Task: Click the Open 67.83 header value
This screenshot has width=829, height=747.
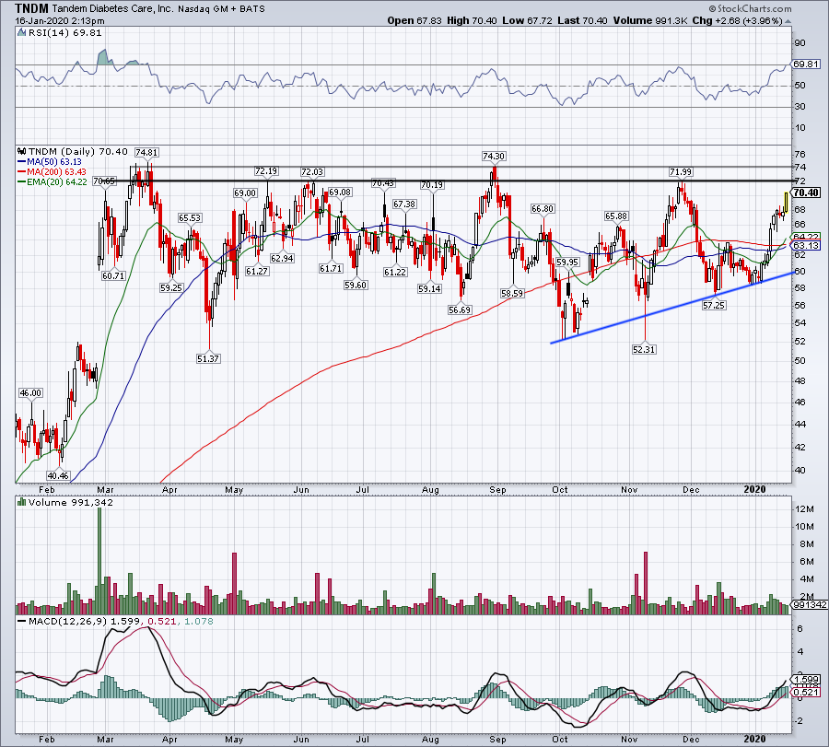Action: coord(414,20)
